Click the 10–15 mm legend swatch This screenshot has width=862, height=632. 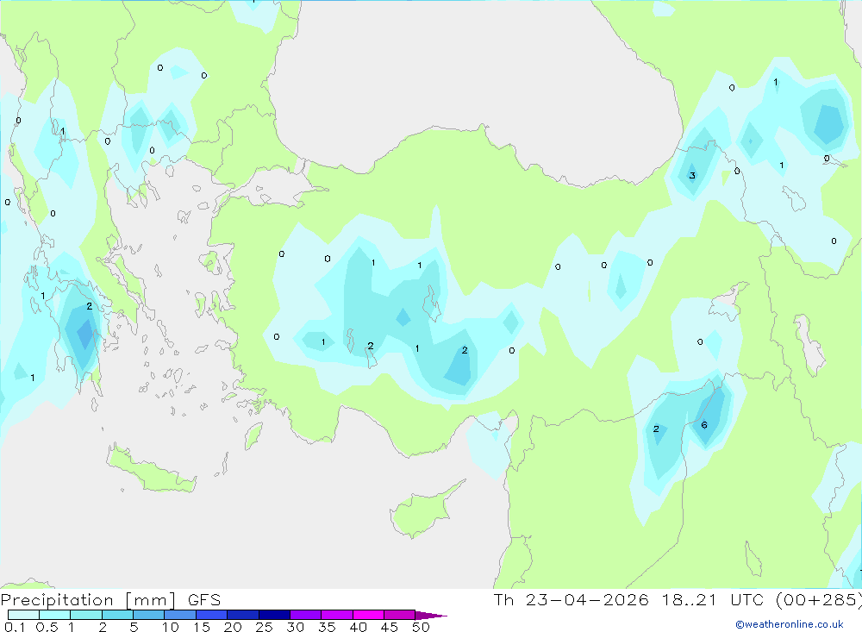click(x=180, y=615)
